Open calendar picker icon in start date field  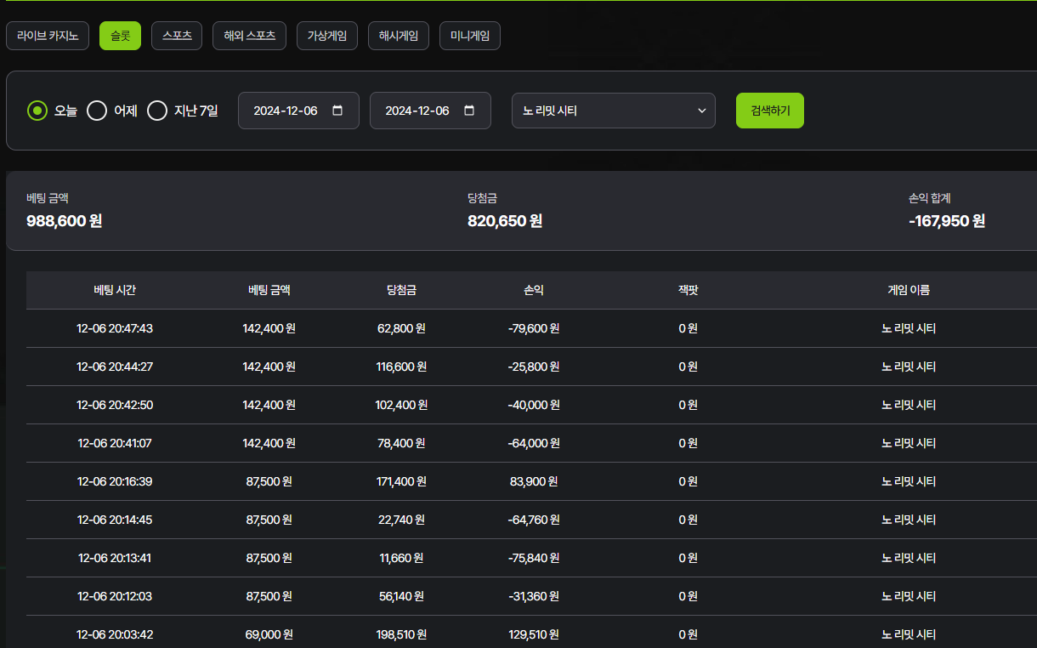pos(337,111)
